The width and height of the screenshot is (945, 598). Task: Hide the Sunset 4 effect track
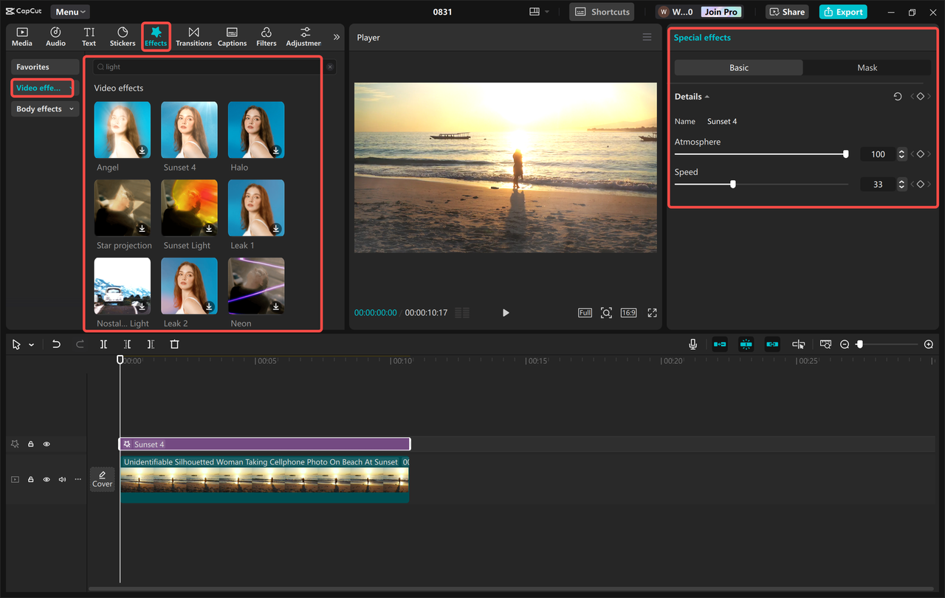(x=46, y=444)
